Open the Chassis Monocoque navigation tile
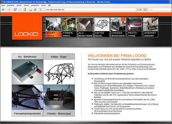Viewport: 172px width, 124px height. point(118,28)
